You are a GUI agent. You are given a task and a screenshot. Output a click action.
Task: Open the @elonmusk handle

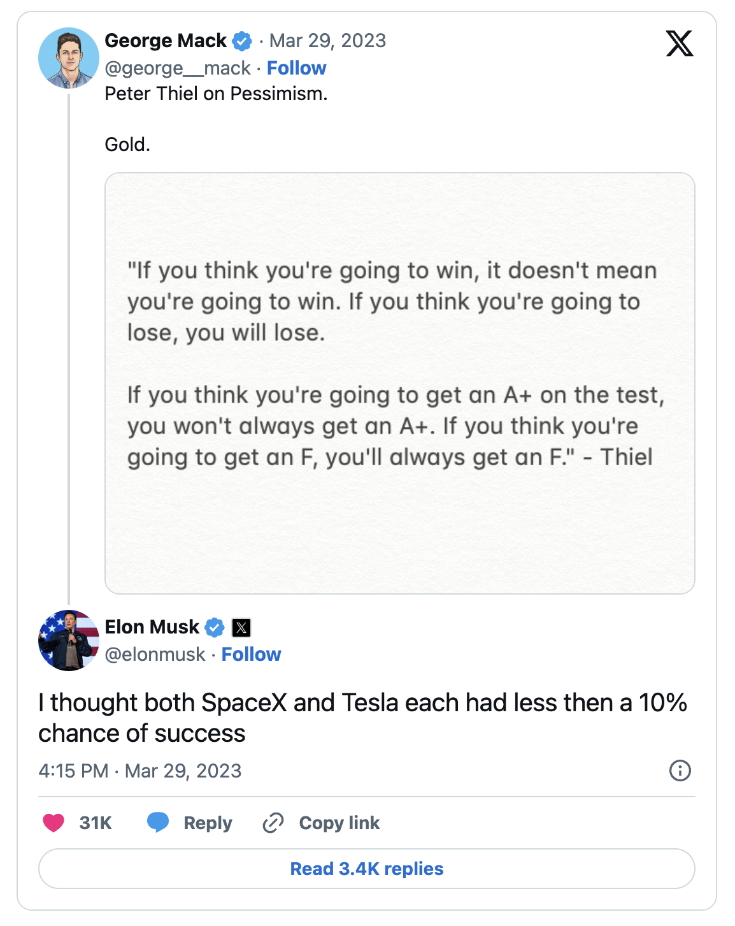point(155,655)
